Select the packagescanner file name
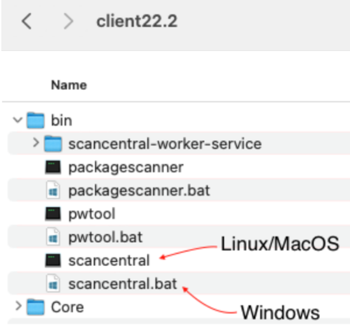The image size is (350, 325). pyautogui.click(x=126, y=167)
